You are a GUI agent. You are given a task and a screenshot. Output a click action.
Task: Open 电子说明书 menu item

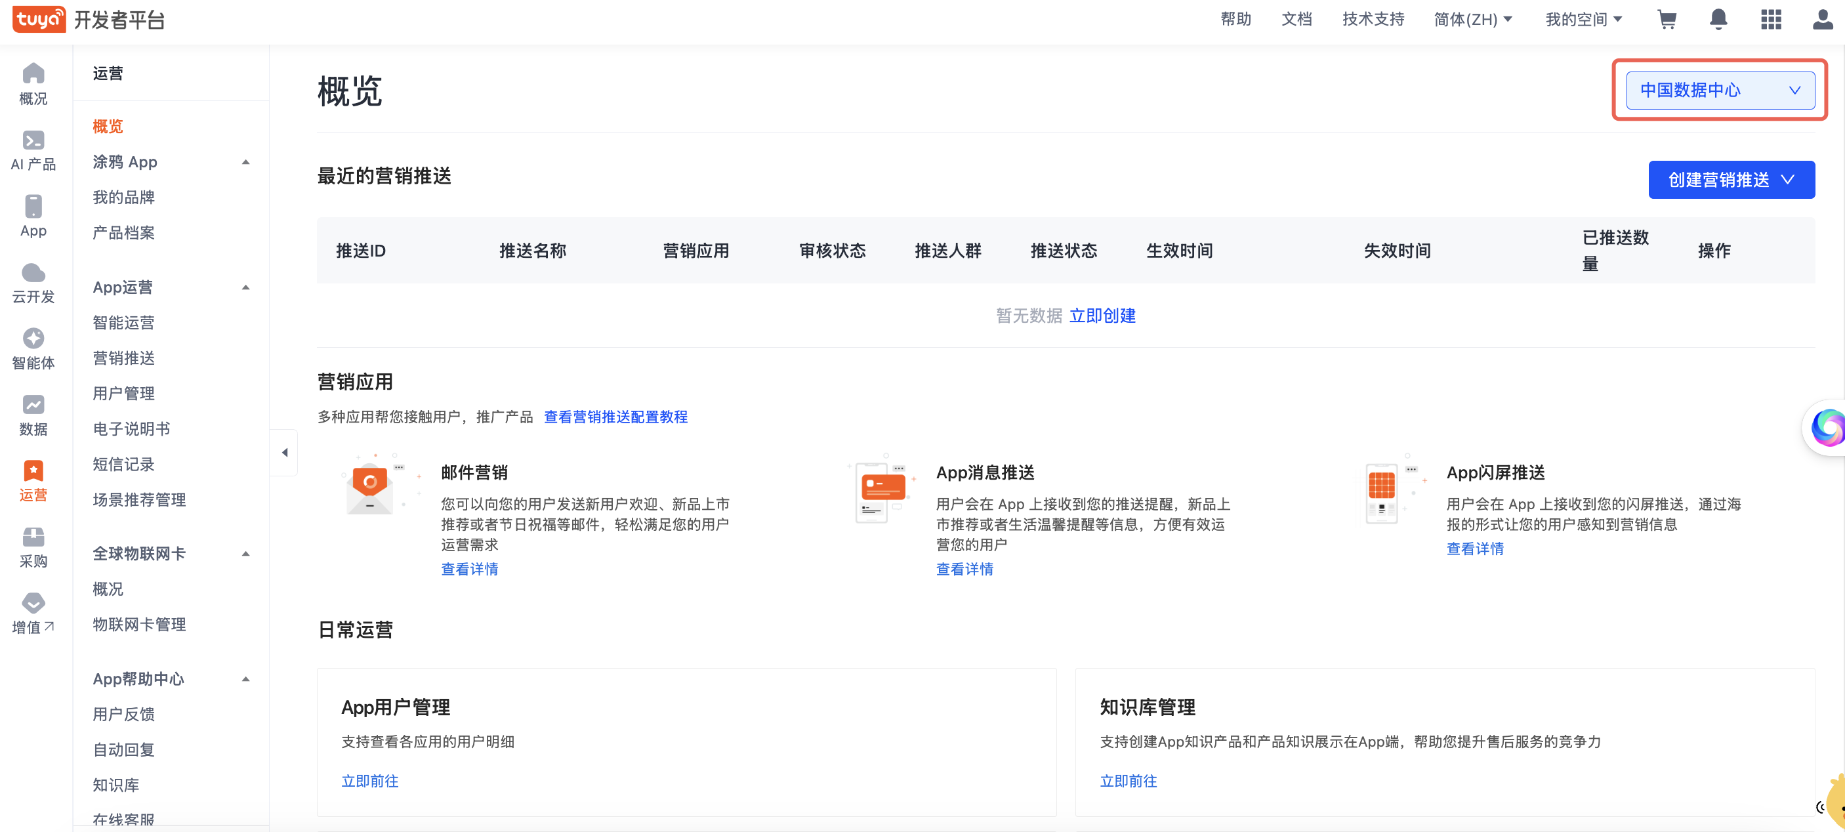pos(131,429)
